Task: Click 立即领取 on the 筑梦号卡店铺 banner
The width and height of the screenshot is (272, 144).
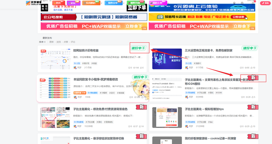Action: 238,17
